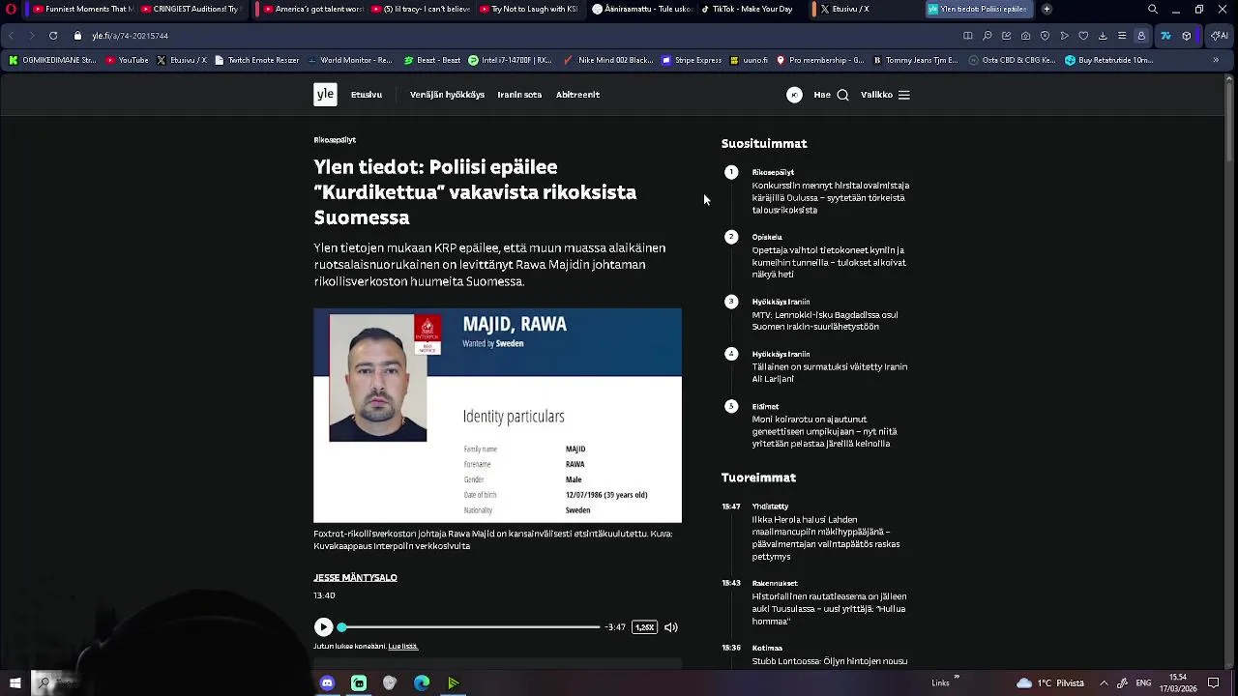This screenshot has width=1238, height=696.
Task: Search tabs with magnifier icon
Action: pos(1152,9)
